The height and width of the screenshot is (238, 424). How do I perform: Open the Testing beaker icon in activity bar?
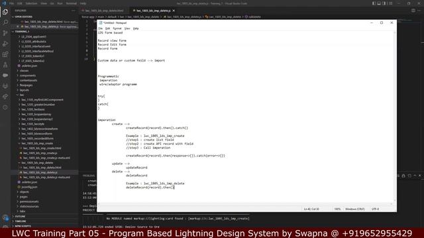pyautogui.click(x=5, y=65)
